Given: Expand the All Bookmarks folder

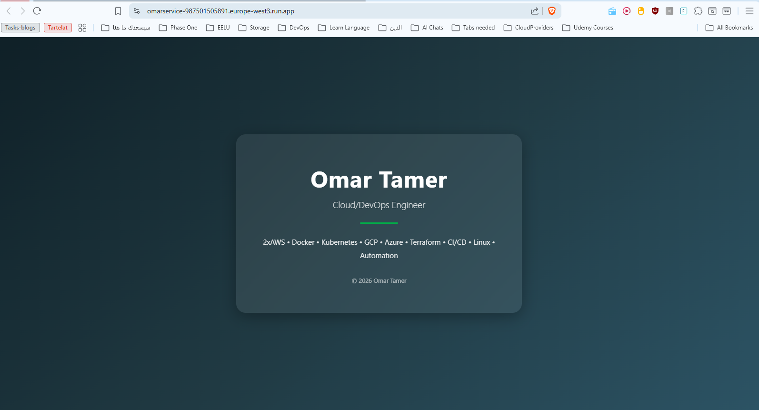Looking at the screenshot, I should point(729,28).
